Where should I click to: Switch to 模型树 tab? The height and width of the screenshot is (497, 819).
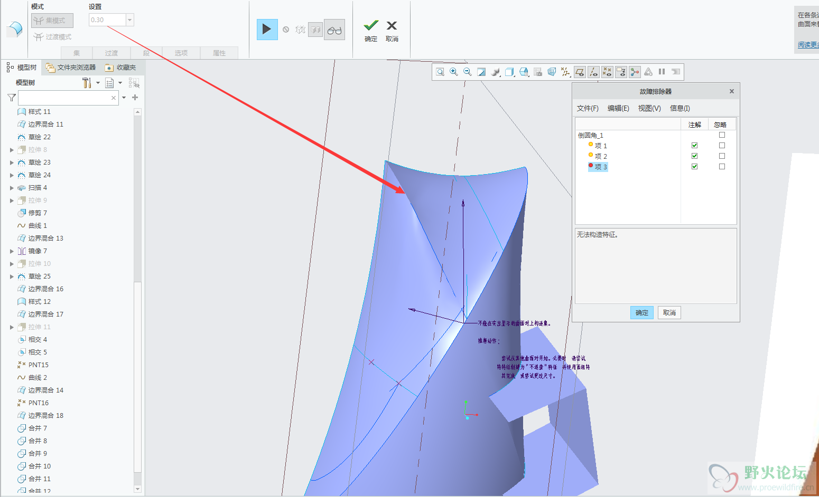click(22, 68)
